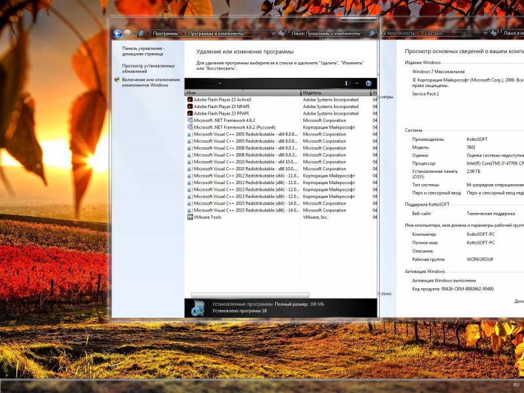524x393 pixels.
Task: Sort the list by the Издатель column
Action: [336, 92]
